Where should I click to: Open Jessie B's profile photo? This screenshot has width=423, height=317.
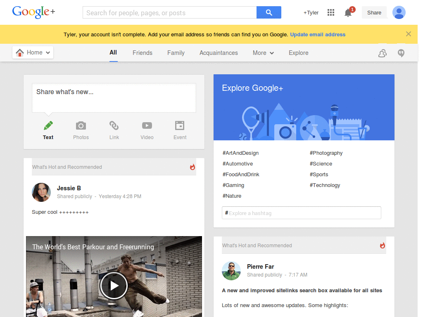click(41, 192)
